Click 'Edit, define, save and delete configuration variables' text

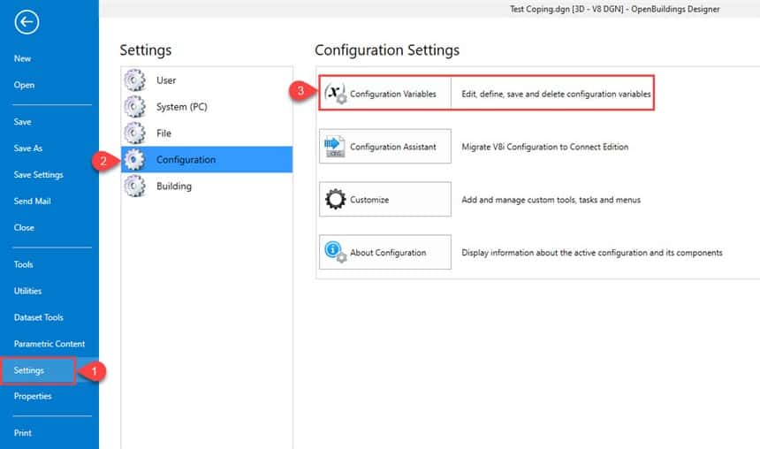tap(556, 94)
